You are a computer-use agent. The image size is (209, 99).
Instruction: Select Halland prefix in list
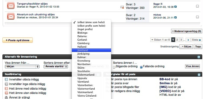91,47
